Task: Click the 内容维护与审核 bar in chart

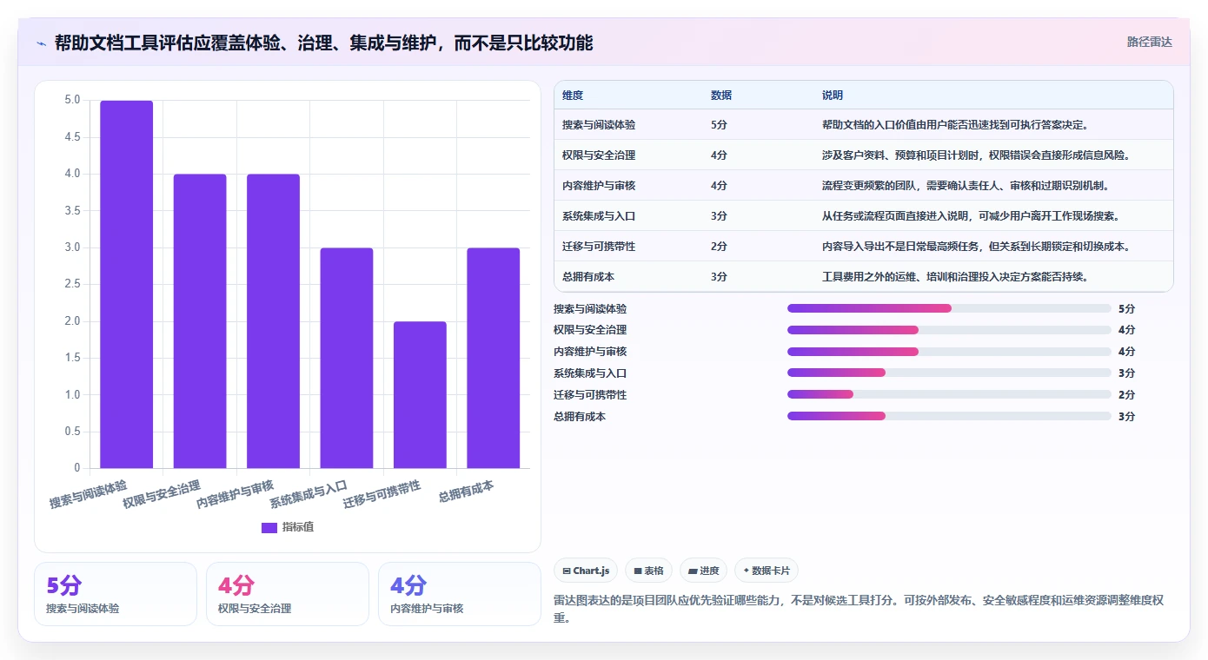Action: [273, 321]
